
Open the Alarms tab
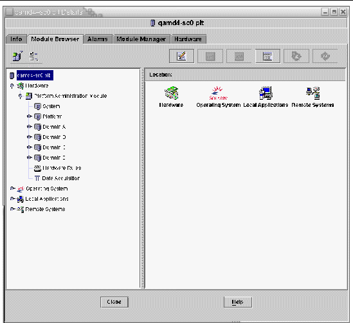pos(98,39)
